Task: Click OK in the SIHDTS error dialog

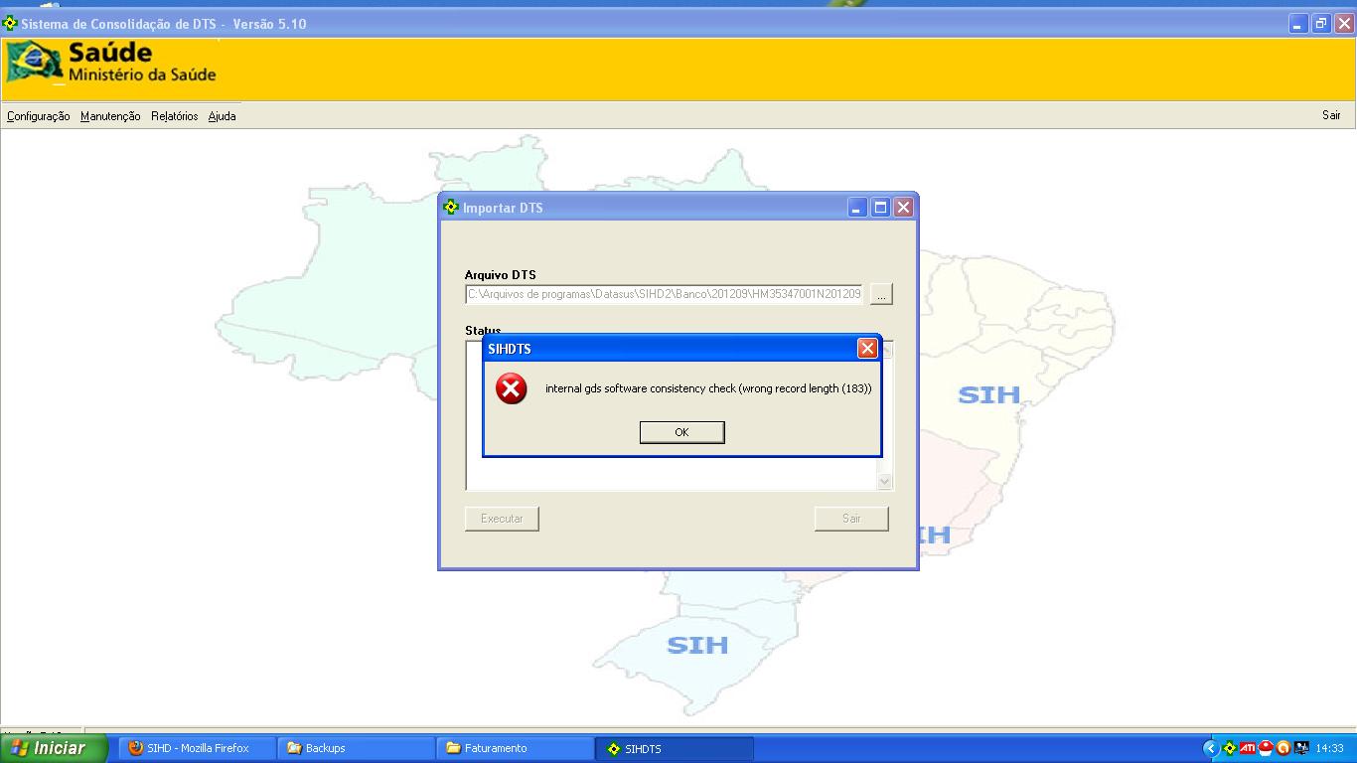Action: point(681,432)
